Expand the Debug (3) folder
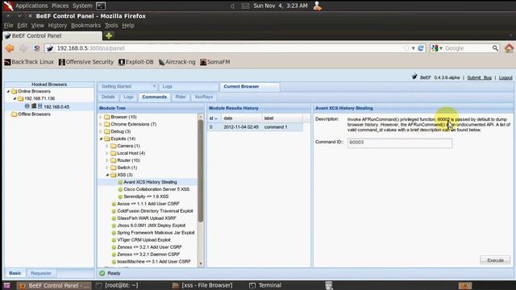The width and height of the screenshot is (516, 290). 101,131
